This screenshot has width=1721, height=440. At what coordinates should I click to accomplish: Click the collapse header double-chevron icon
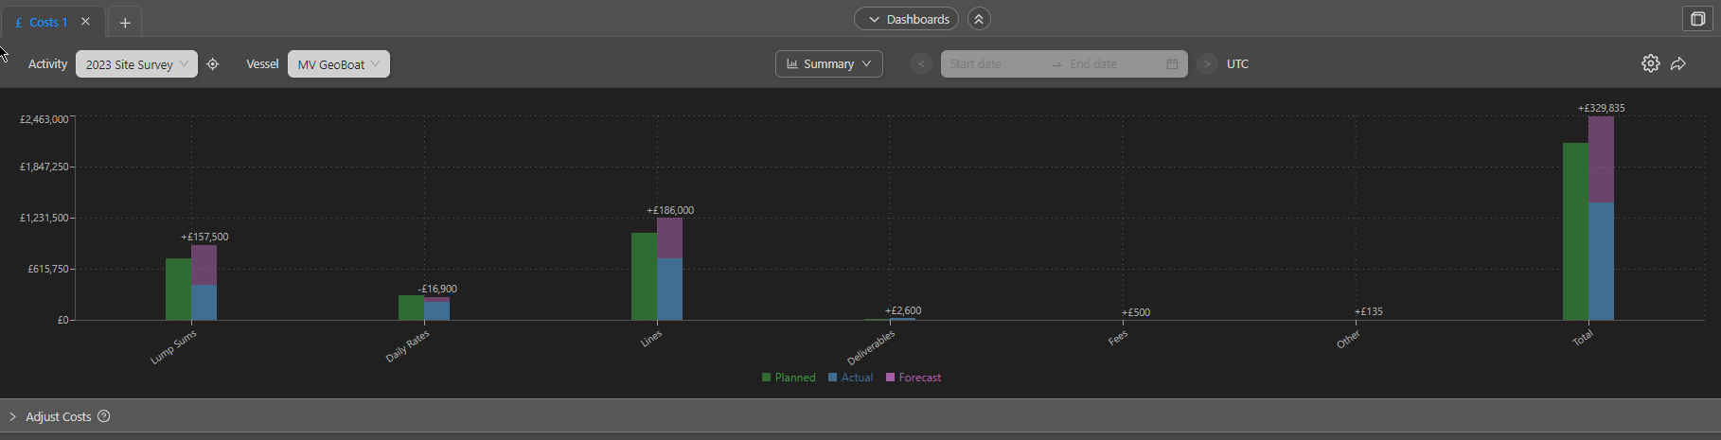(979, 19)
